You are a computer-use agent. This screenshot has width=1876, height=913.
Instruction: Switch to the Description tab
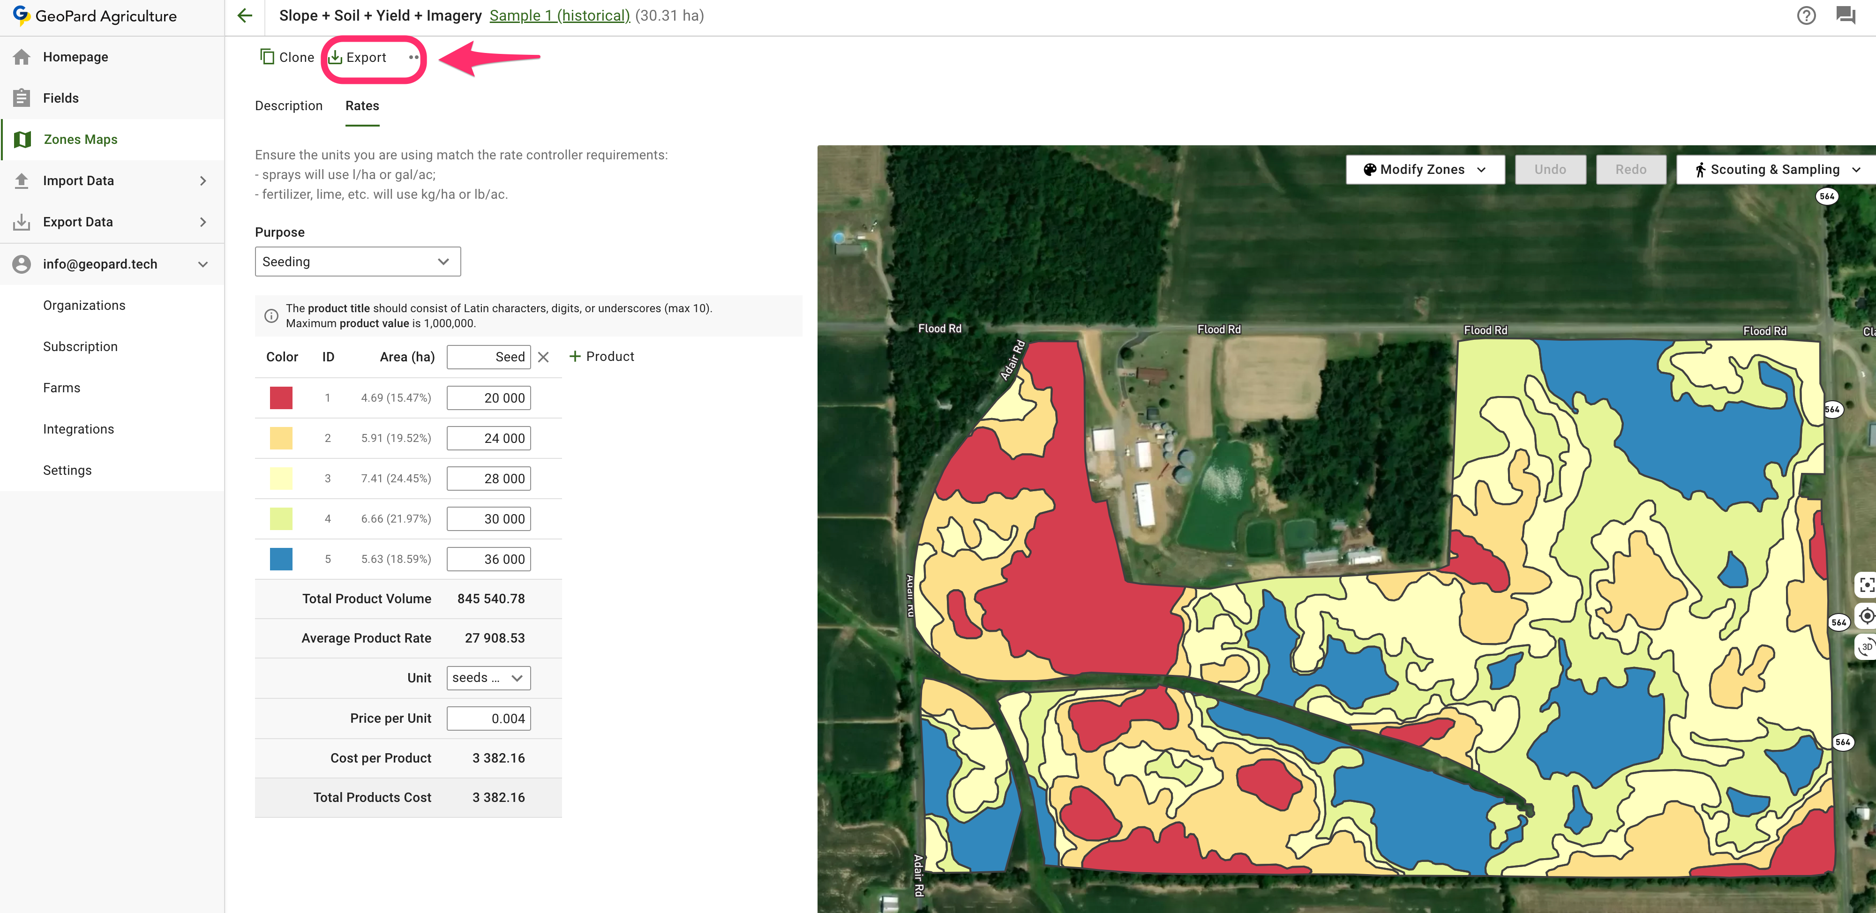click(x=288, y=105)
